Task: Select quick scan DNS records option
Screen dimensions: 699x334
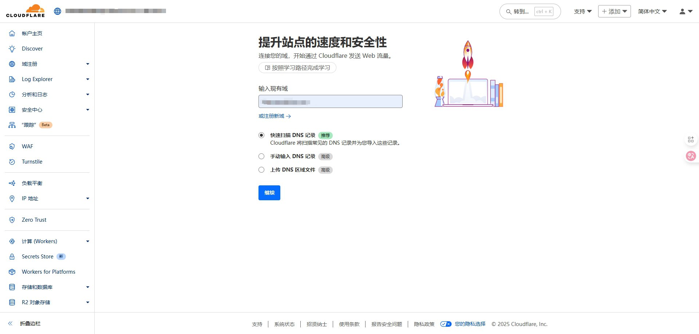Action: click(261, 135)
